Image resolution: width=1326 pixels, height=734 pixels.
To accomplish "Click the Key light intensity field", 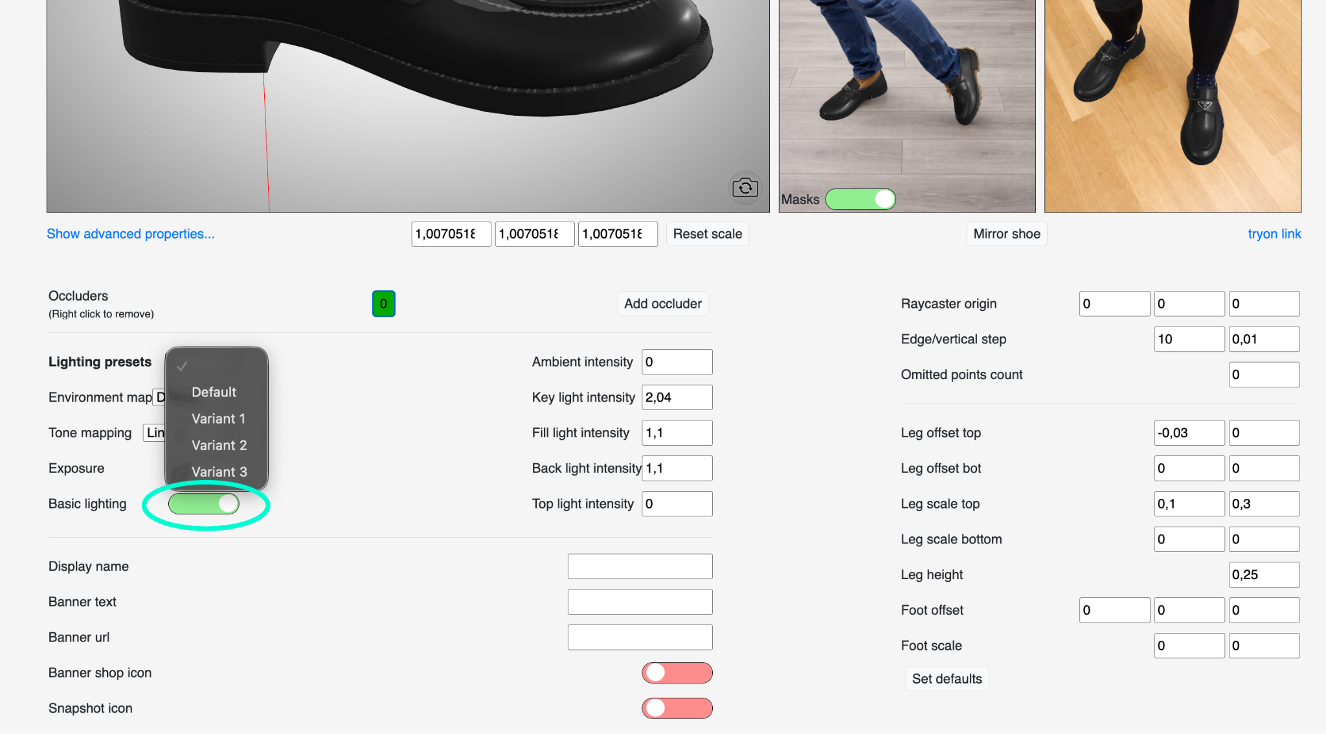I will [x=677, y=397].
